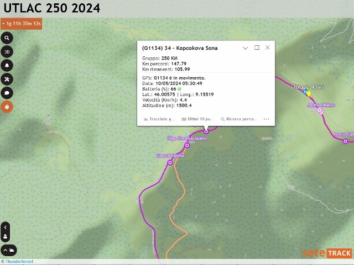Switch to the 3D map view

pyautogui.click(x=7, y=52)
